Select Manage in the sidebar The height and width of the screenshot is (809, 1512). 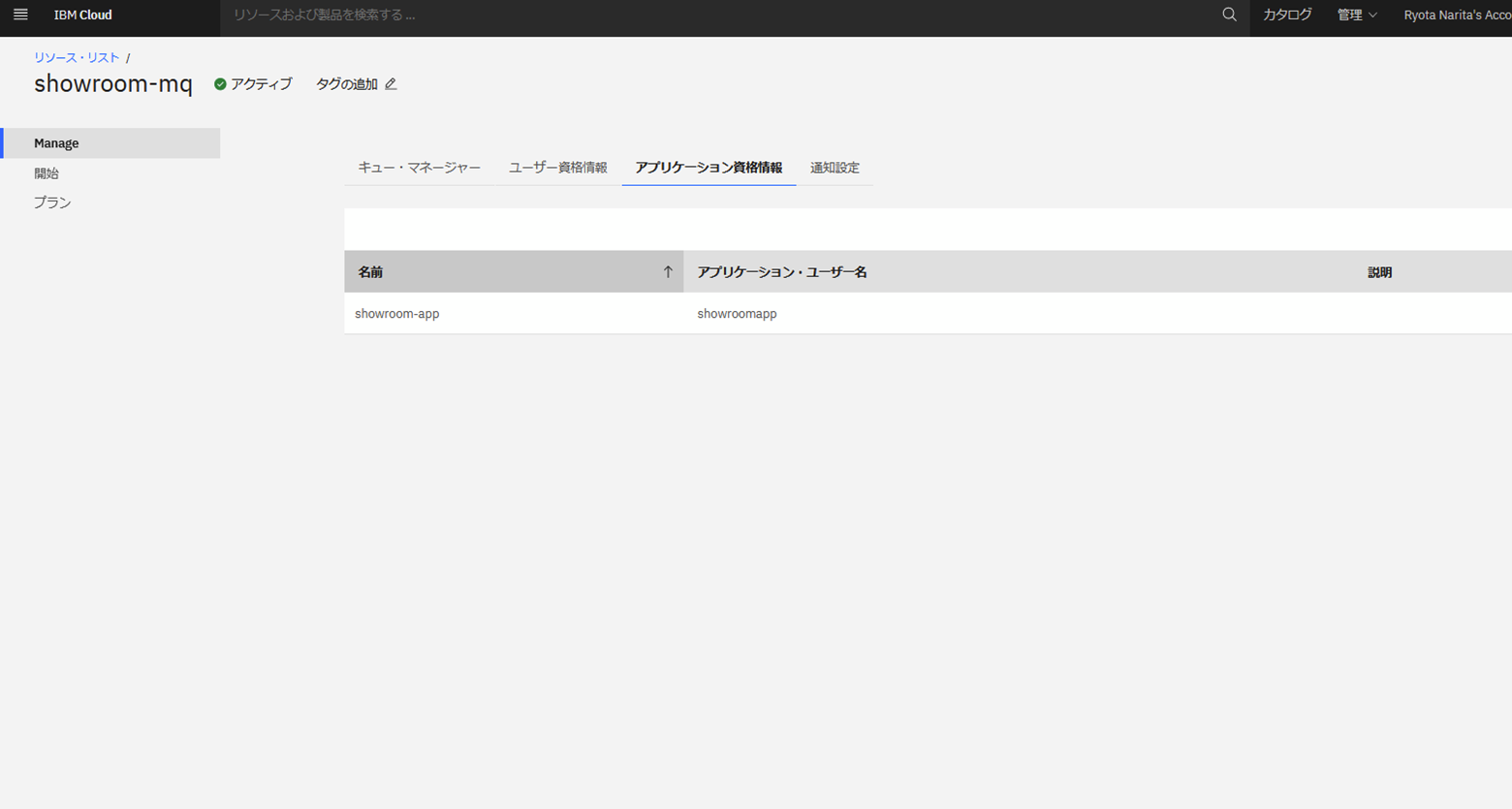point(110,142)
